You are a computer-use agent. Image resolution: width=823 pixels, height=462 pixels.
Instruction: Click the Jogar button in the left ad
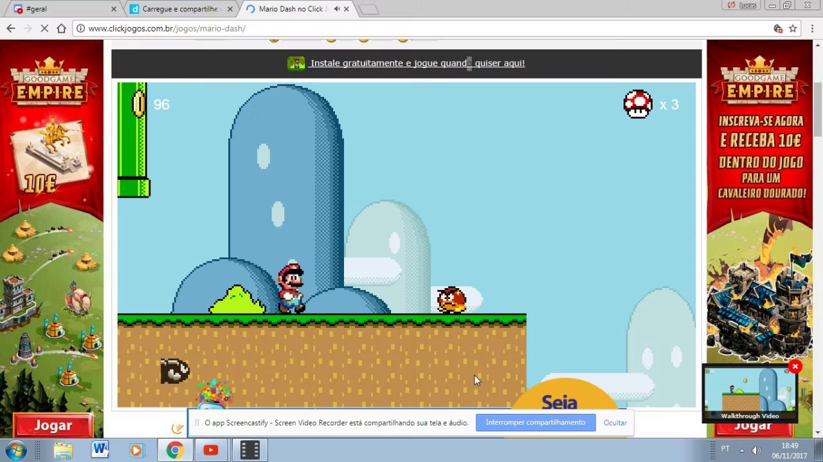pos(53,425)
